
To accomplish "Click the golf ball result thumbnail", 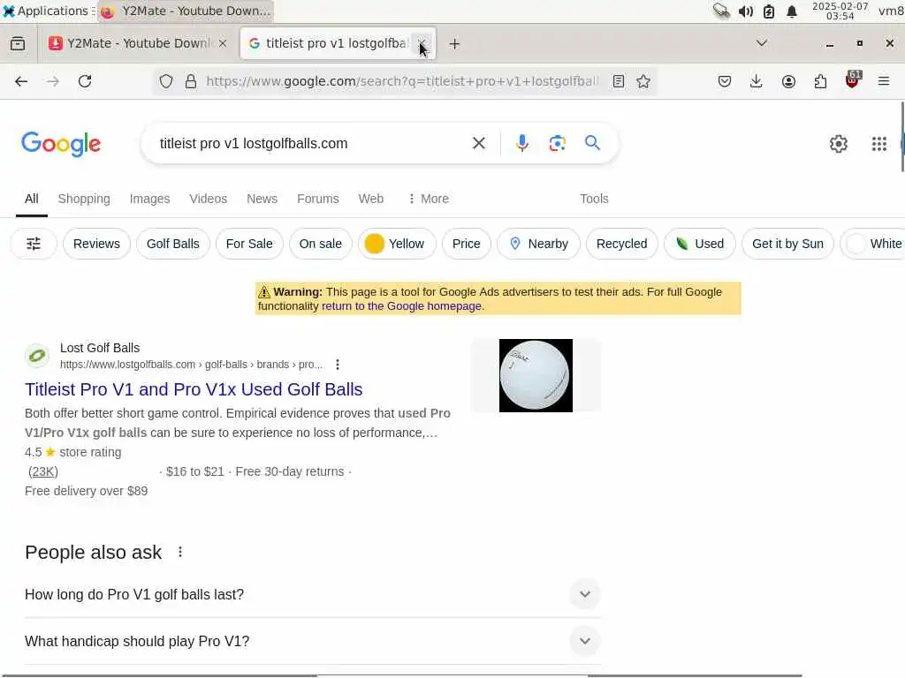I will coord(536,375).
